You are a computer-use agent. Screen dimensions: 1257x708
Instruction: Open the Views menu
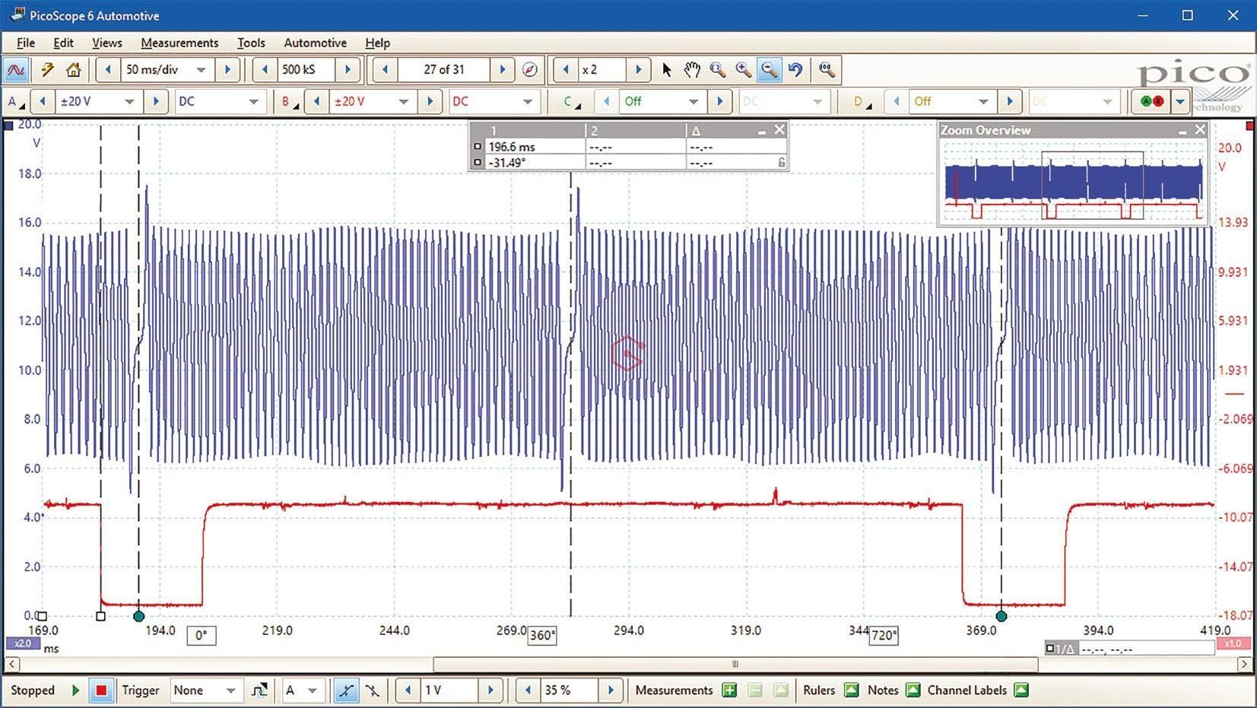106,43
